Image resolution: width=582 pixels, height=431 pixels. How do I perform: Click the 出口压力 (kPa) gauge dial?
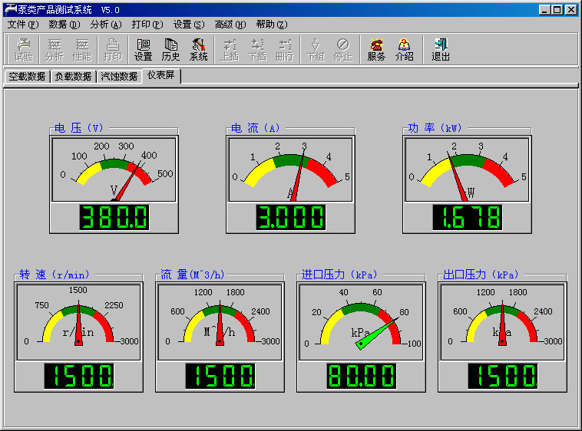click(503, 322)
